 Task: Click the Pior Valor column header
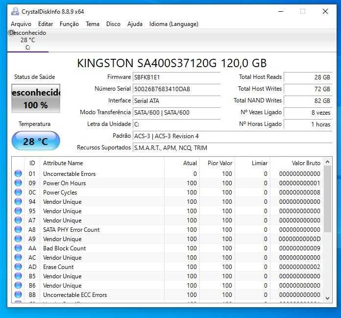(217, 163)
